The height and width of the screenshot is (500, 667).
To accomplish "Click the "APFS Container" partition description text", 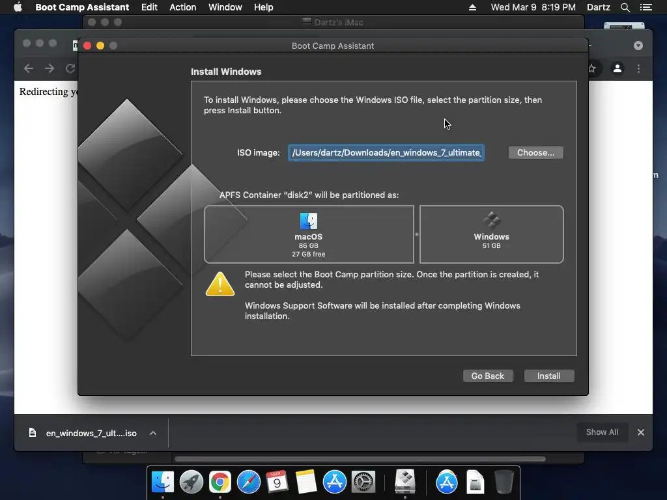I will click(309, 195).
